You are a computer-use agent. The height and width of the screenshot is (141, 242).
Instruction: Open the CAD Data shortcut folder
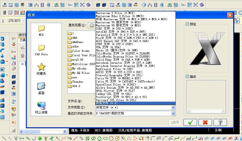click(x=41, y=50)
